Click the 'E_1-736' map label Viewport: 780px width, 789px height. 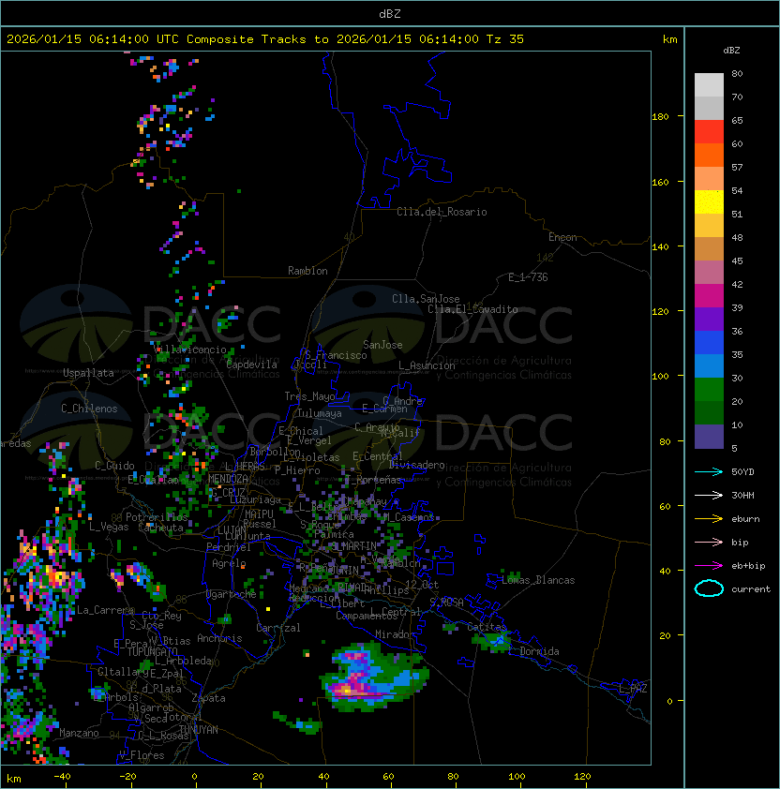528,277
